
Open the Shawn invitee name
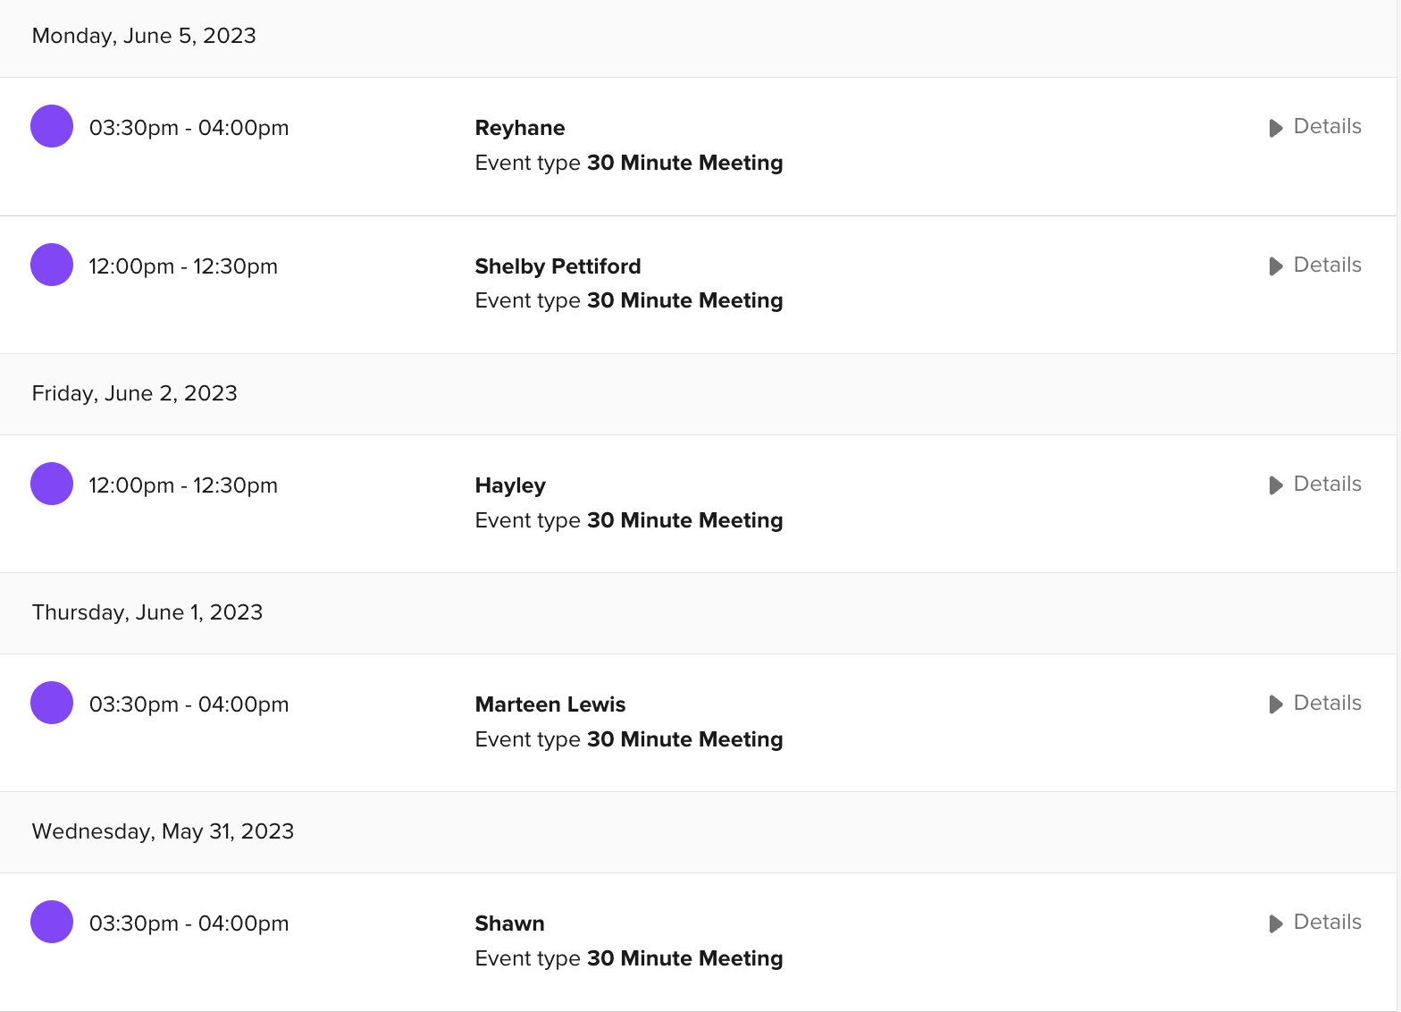click(509, 923)
